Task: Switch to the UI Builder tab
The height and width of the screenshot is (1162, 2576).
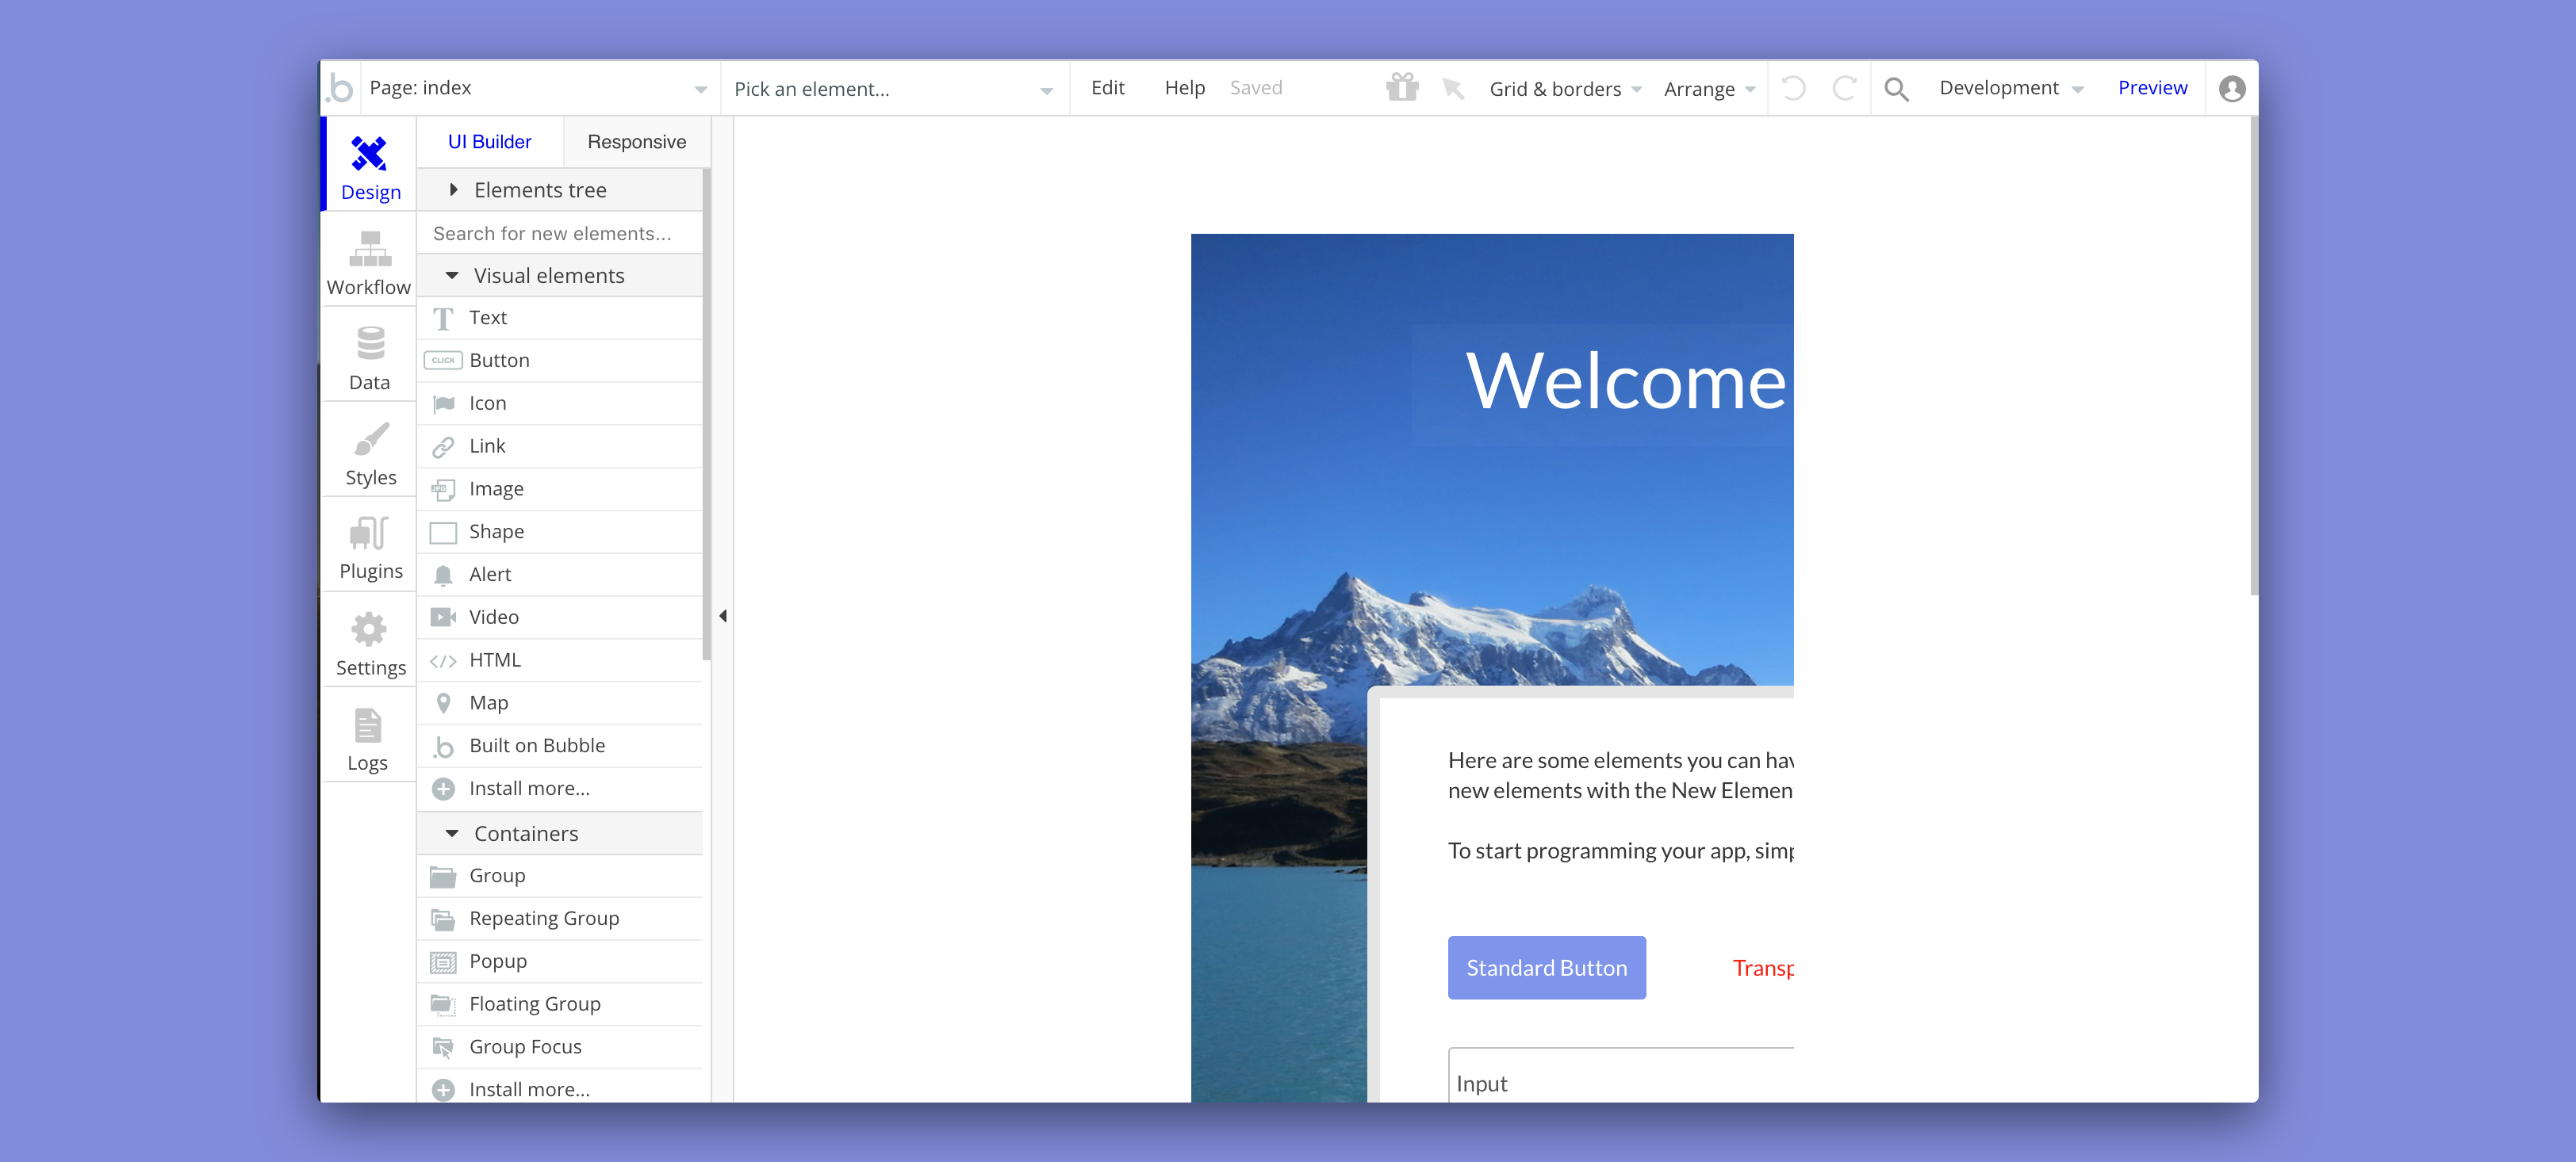Action: tap(490, 142)
